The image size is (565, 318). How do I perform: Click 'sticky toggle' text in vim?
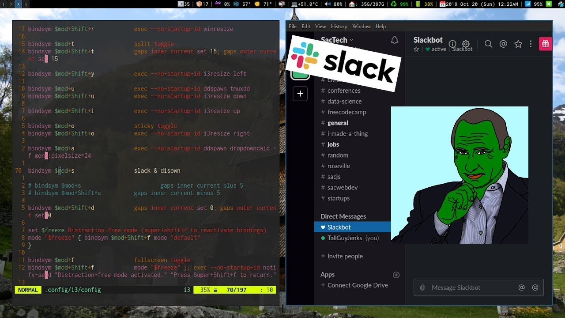click(x=155, y=126)
